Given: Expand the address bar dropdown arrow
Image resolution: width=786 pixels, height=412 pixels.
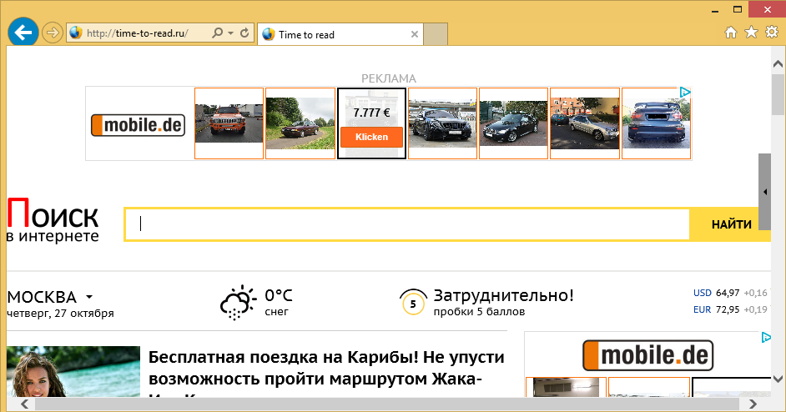Looking at the screenshot, I should (x=231, y=34).
